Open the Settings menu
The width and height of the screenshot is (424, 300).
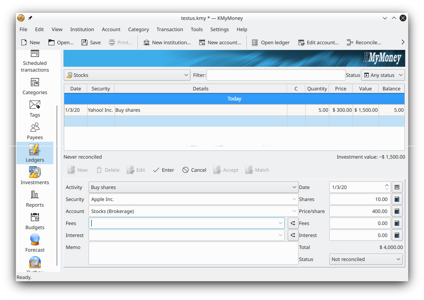[x=219, y=29]
